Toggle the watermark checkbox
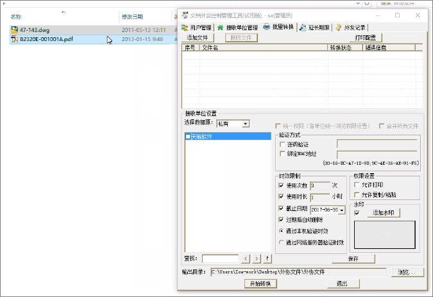Viewport: 433px width, 297px height. tap(357, 213)
